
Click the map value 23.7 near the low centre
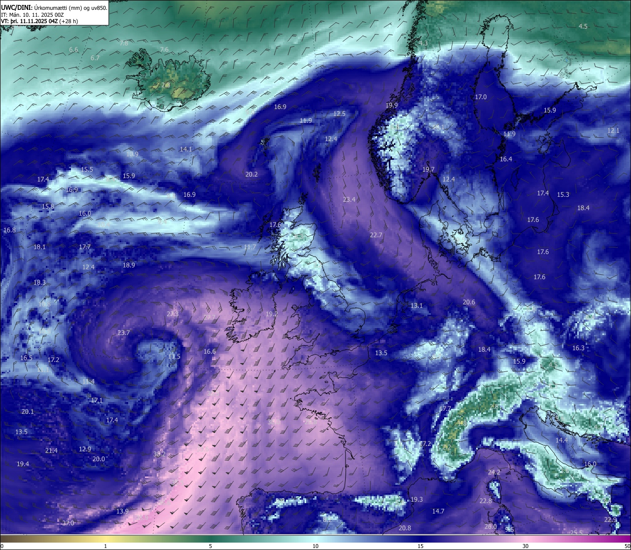tap(124, 332)
